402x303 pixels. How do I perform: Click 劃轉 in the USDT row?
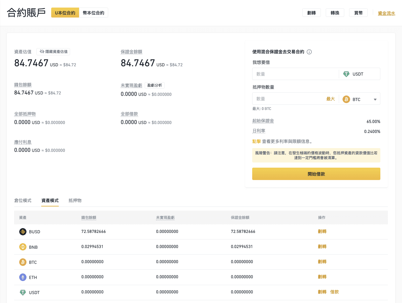pyautogui.click(x=322, y=292)
